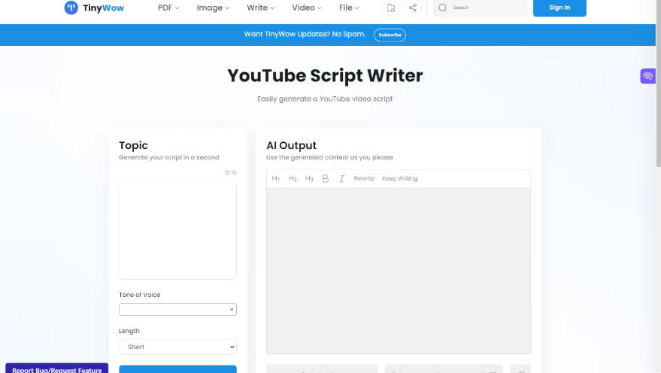This screenshot has width=661, height=373.
Task: Click the share icon in header
Action: (x=413, y=8)
